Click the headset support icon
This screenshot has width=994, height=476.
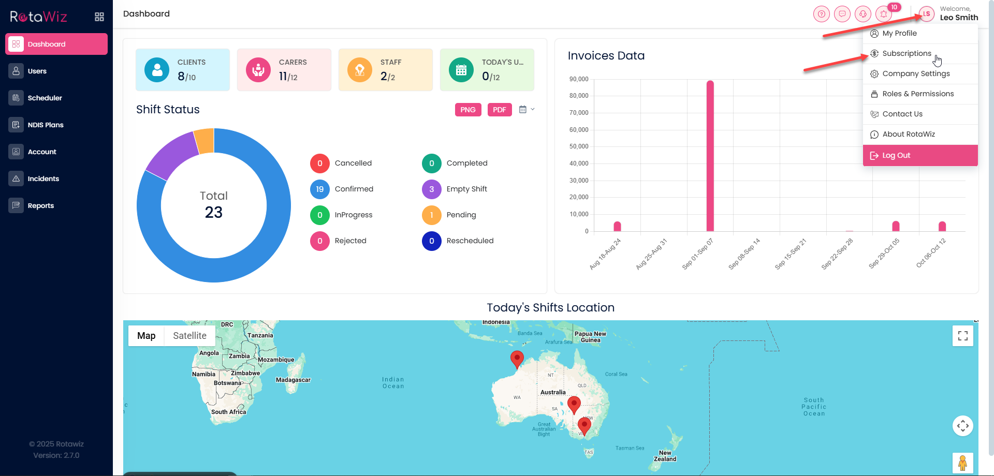(x=863, y=14)
